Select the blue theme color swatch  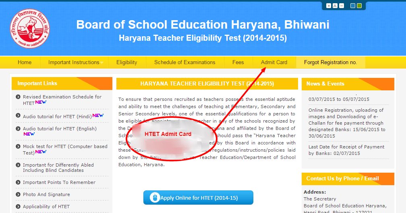[x=353, y=6]
